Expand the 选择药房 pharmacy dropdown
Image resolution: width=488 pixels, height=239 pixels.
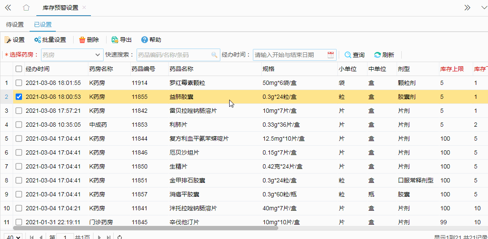point(96,55)
